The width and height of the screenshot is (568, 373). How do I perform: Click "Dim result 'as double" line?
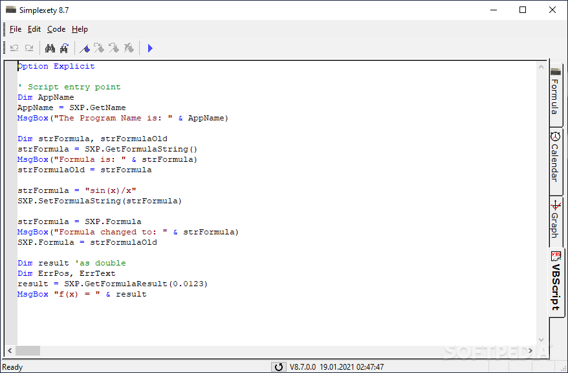(x=72, y=263)
